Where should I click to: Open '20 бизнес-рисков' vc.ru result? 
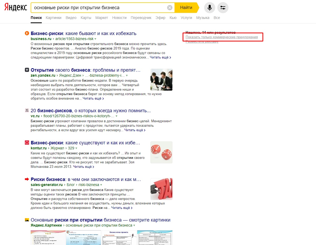pos(91,110)
